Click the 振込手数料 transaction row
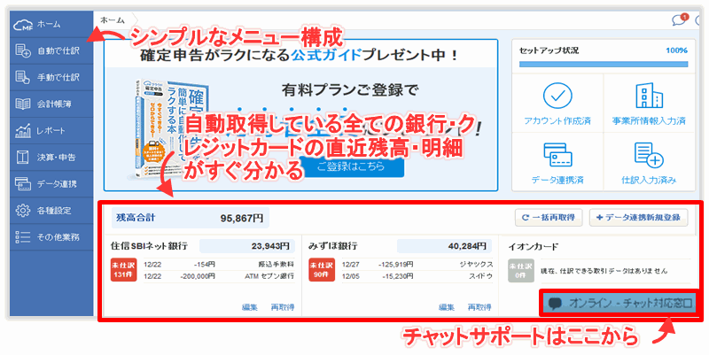This screenshot has width=709, height=355. pyautogui.click(x=219, y=264)
